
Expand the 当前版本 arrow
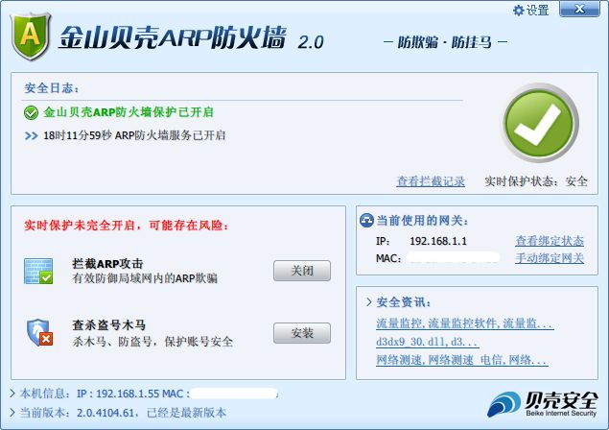click(12, 412)
